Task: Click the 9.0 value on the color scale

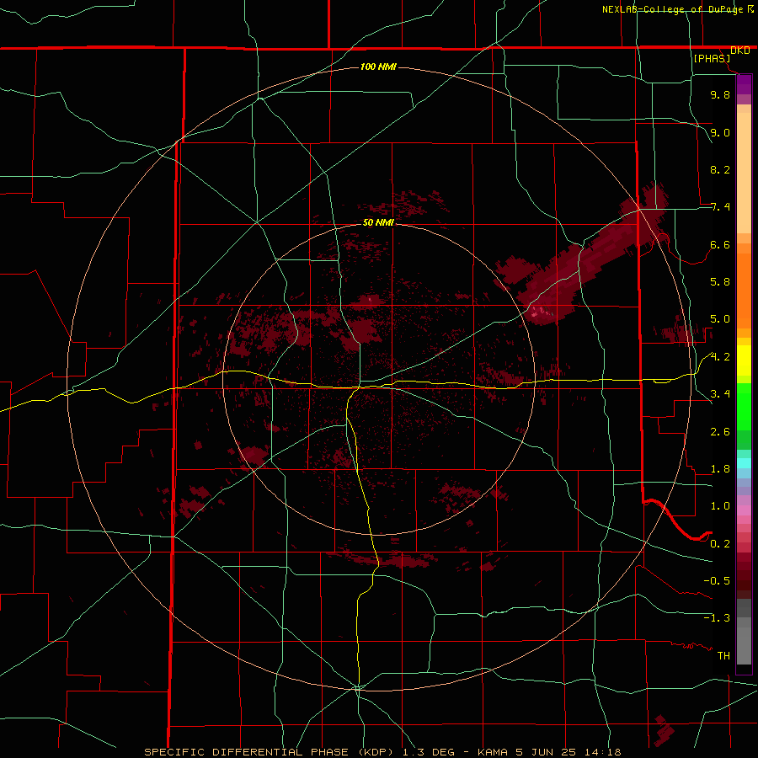Action: (720, 133)
